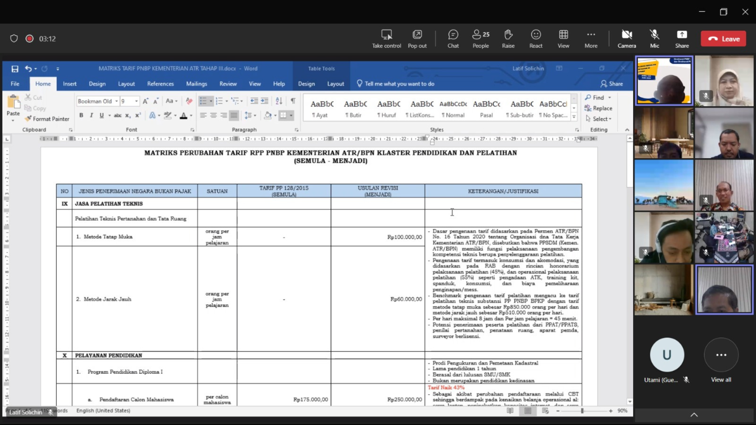Sort the selected text

coord(279,101)
